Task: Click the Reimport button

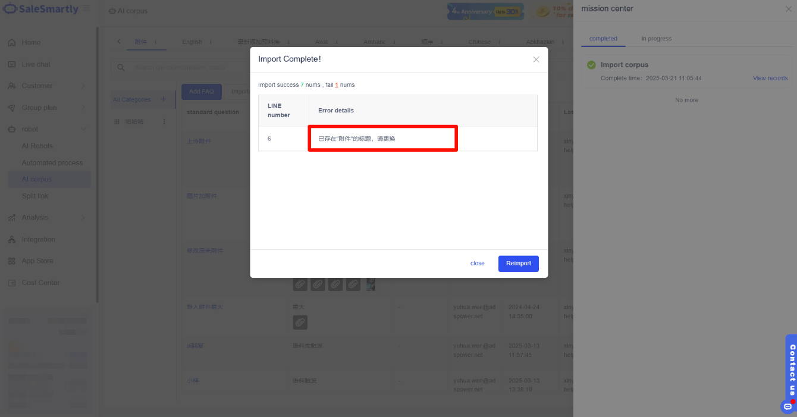Action: pyautogui.click(x=519, y=264)
